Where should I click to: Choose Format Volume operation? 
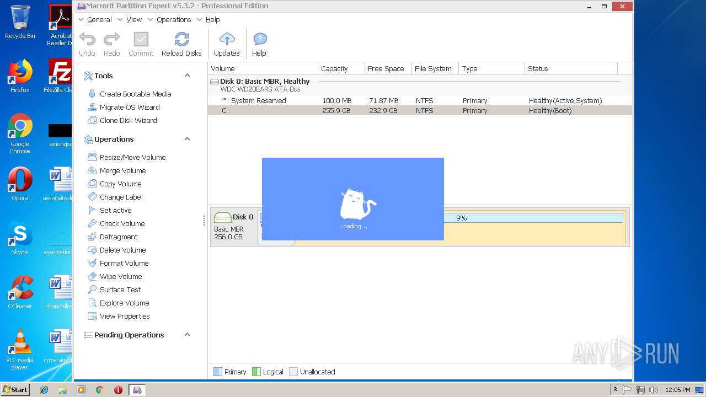pyautogui.click(x=124, y=263)
